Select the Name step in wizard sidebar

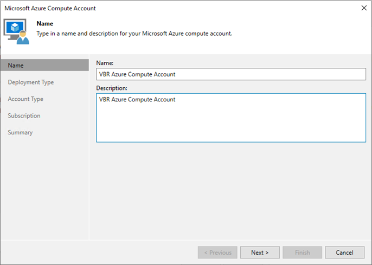click(44, 65)
